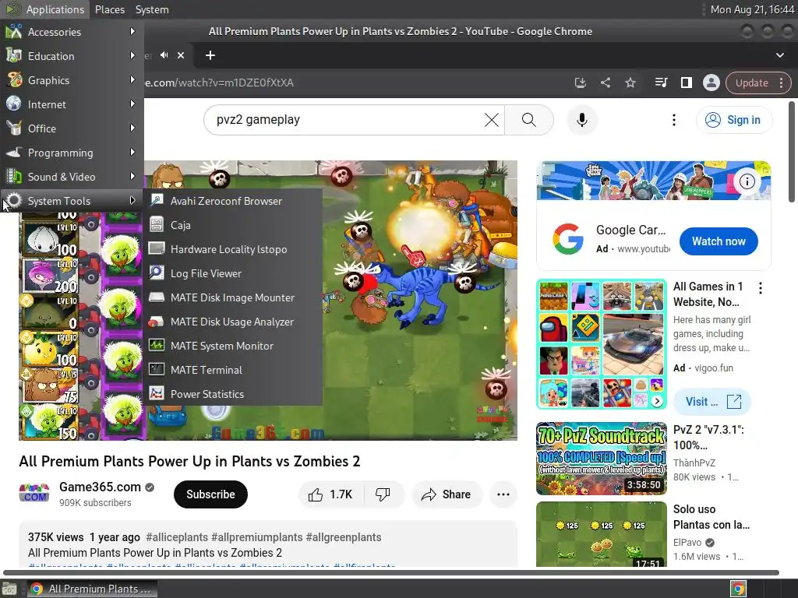Open Avahi Zeroconf Browser from System Tools

tap(233, 201)
